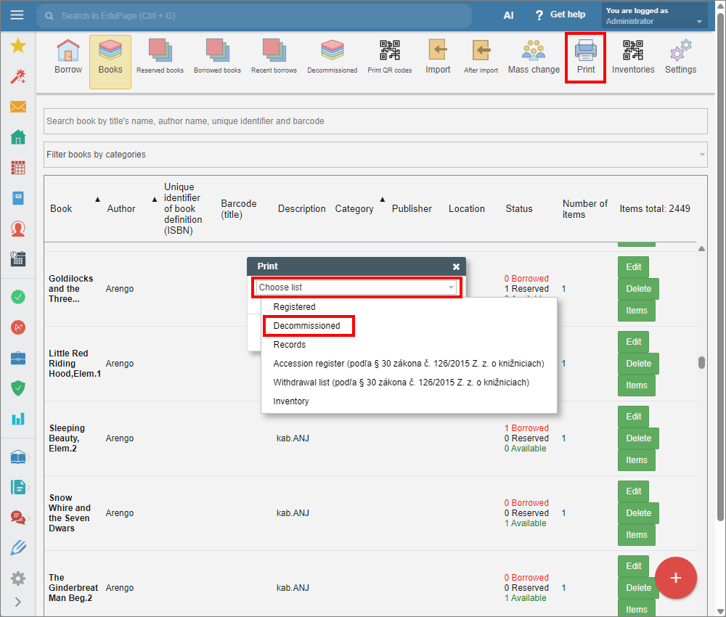
Task: Open the Import tool
Action: point(438,57)
